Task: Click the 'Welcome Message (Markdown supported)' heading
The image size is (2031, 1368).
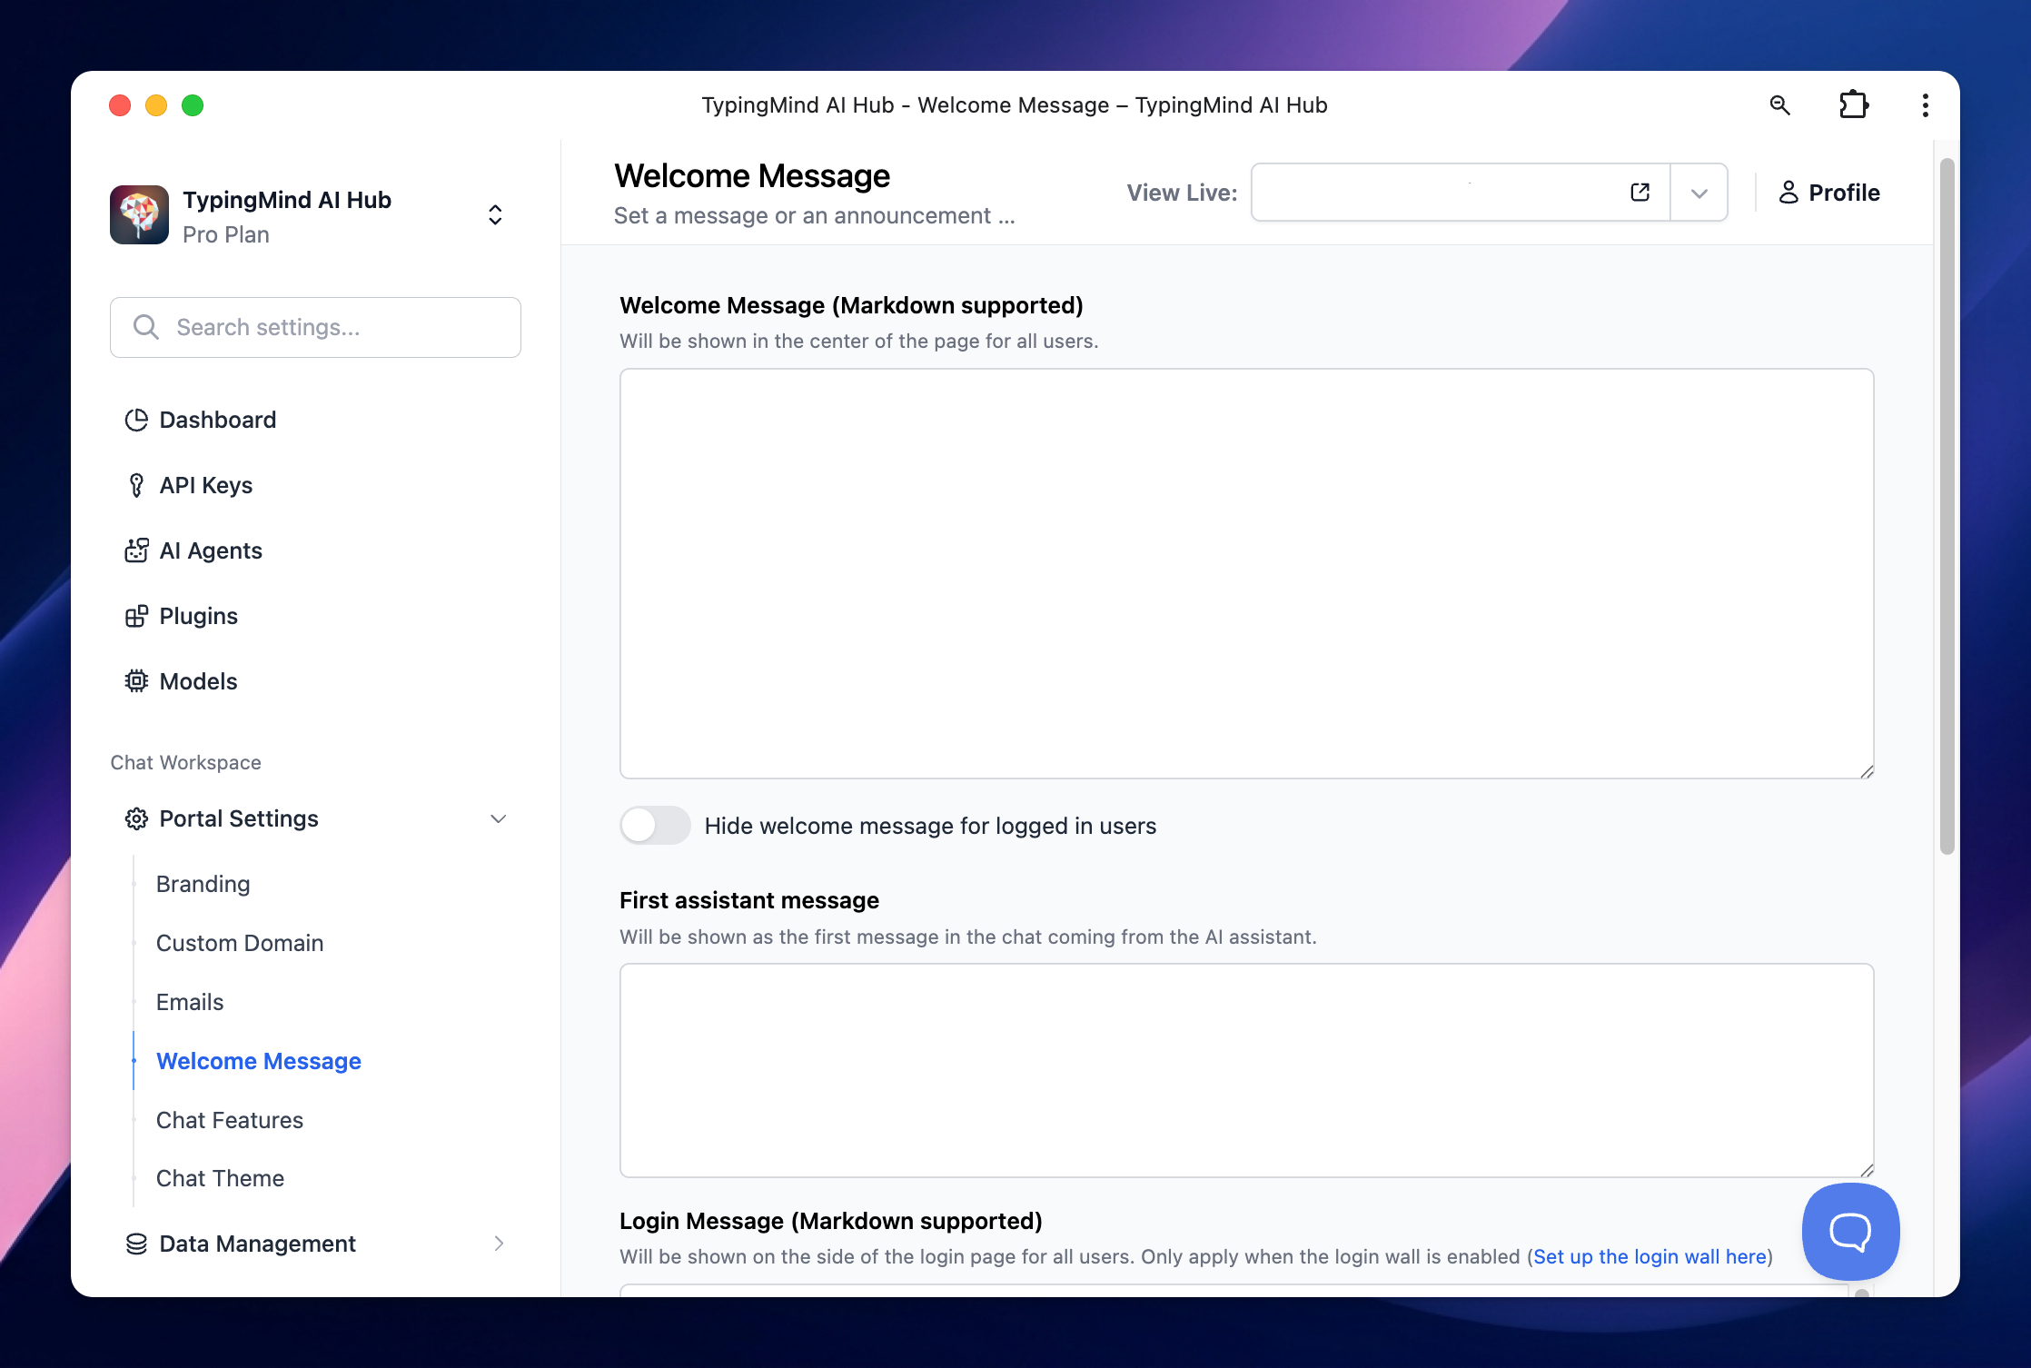Action: click(x=851, y=305)
